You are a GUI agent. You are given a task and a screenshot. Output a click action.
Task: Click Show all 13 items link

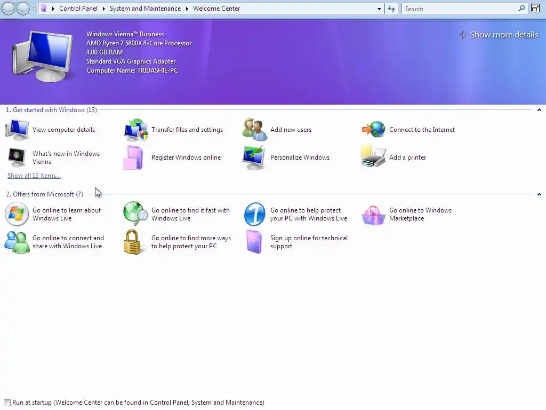pyautogui.click(x=34, y=176)
